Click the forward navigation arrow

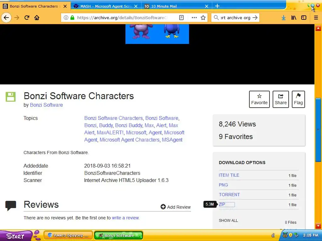click(x=17, y=18)
